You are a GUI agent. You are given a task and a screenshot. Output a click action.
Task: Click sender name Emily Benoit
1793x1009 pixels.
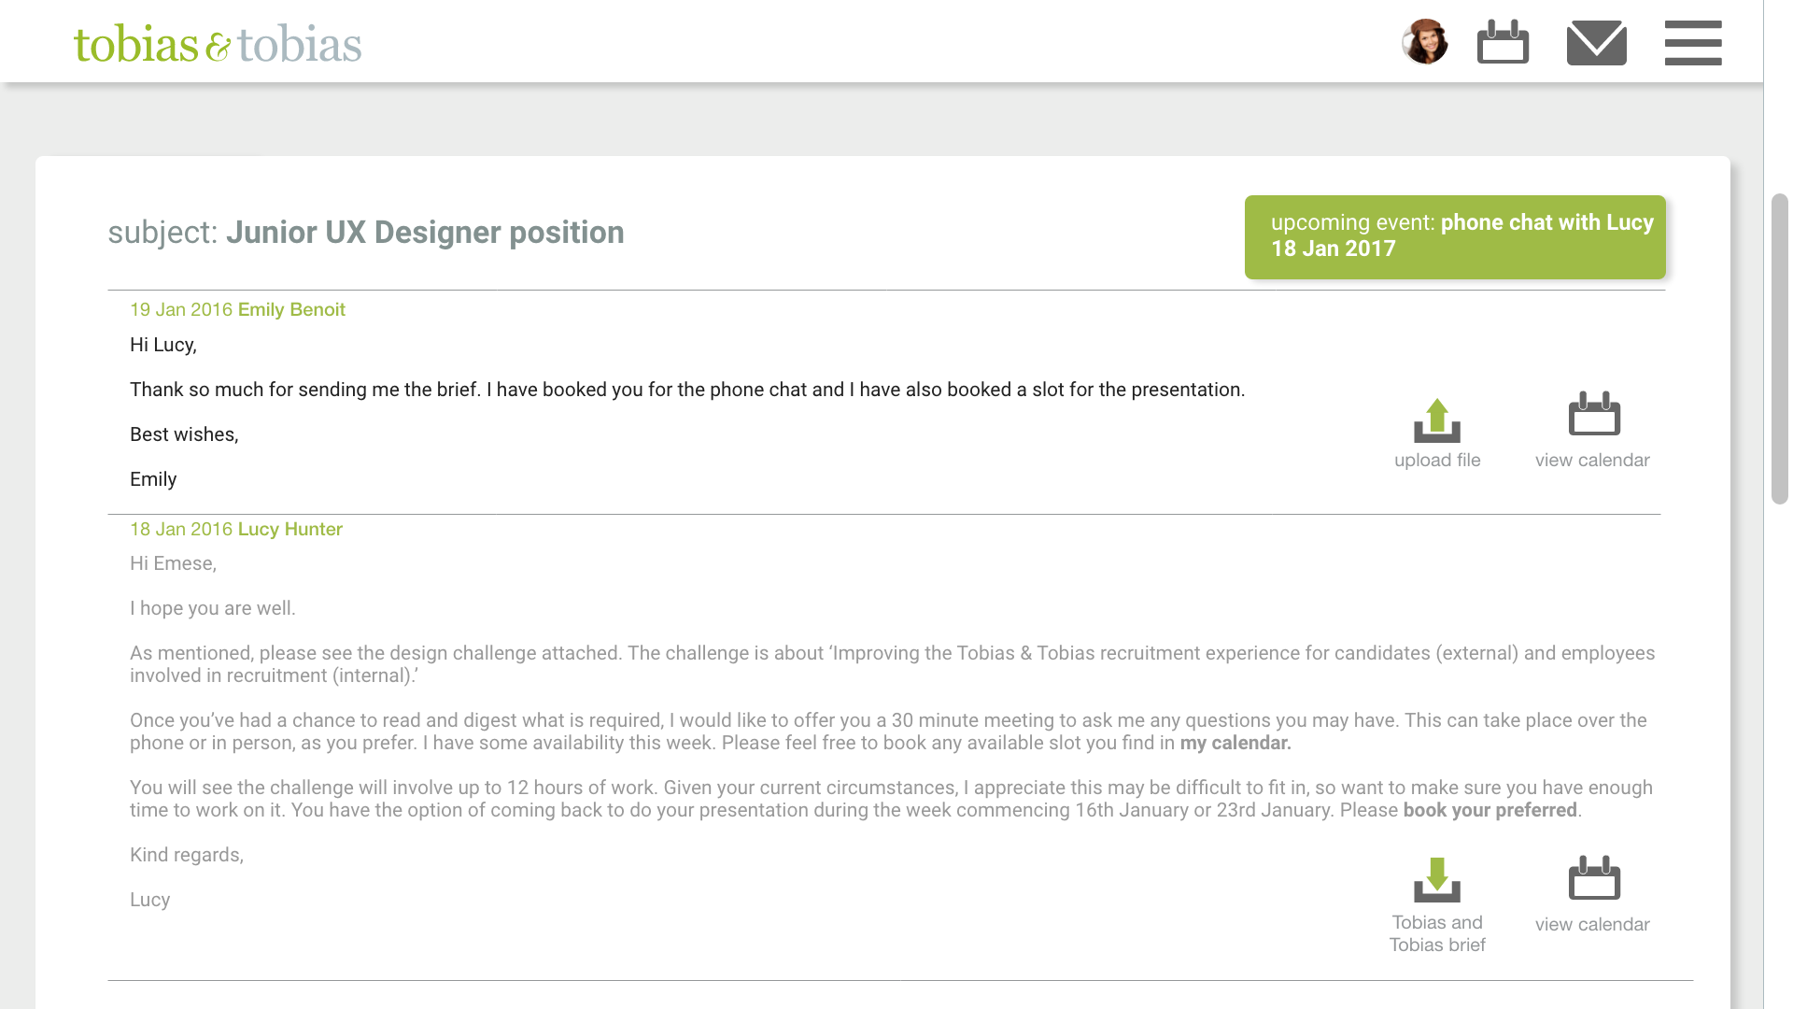291,309
